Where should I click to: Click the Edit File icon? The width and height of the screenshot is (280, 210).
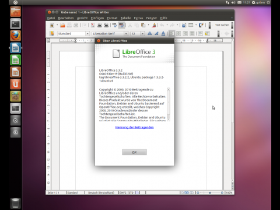tap(84, 25)
